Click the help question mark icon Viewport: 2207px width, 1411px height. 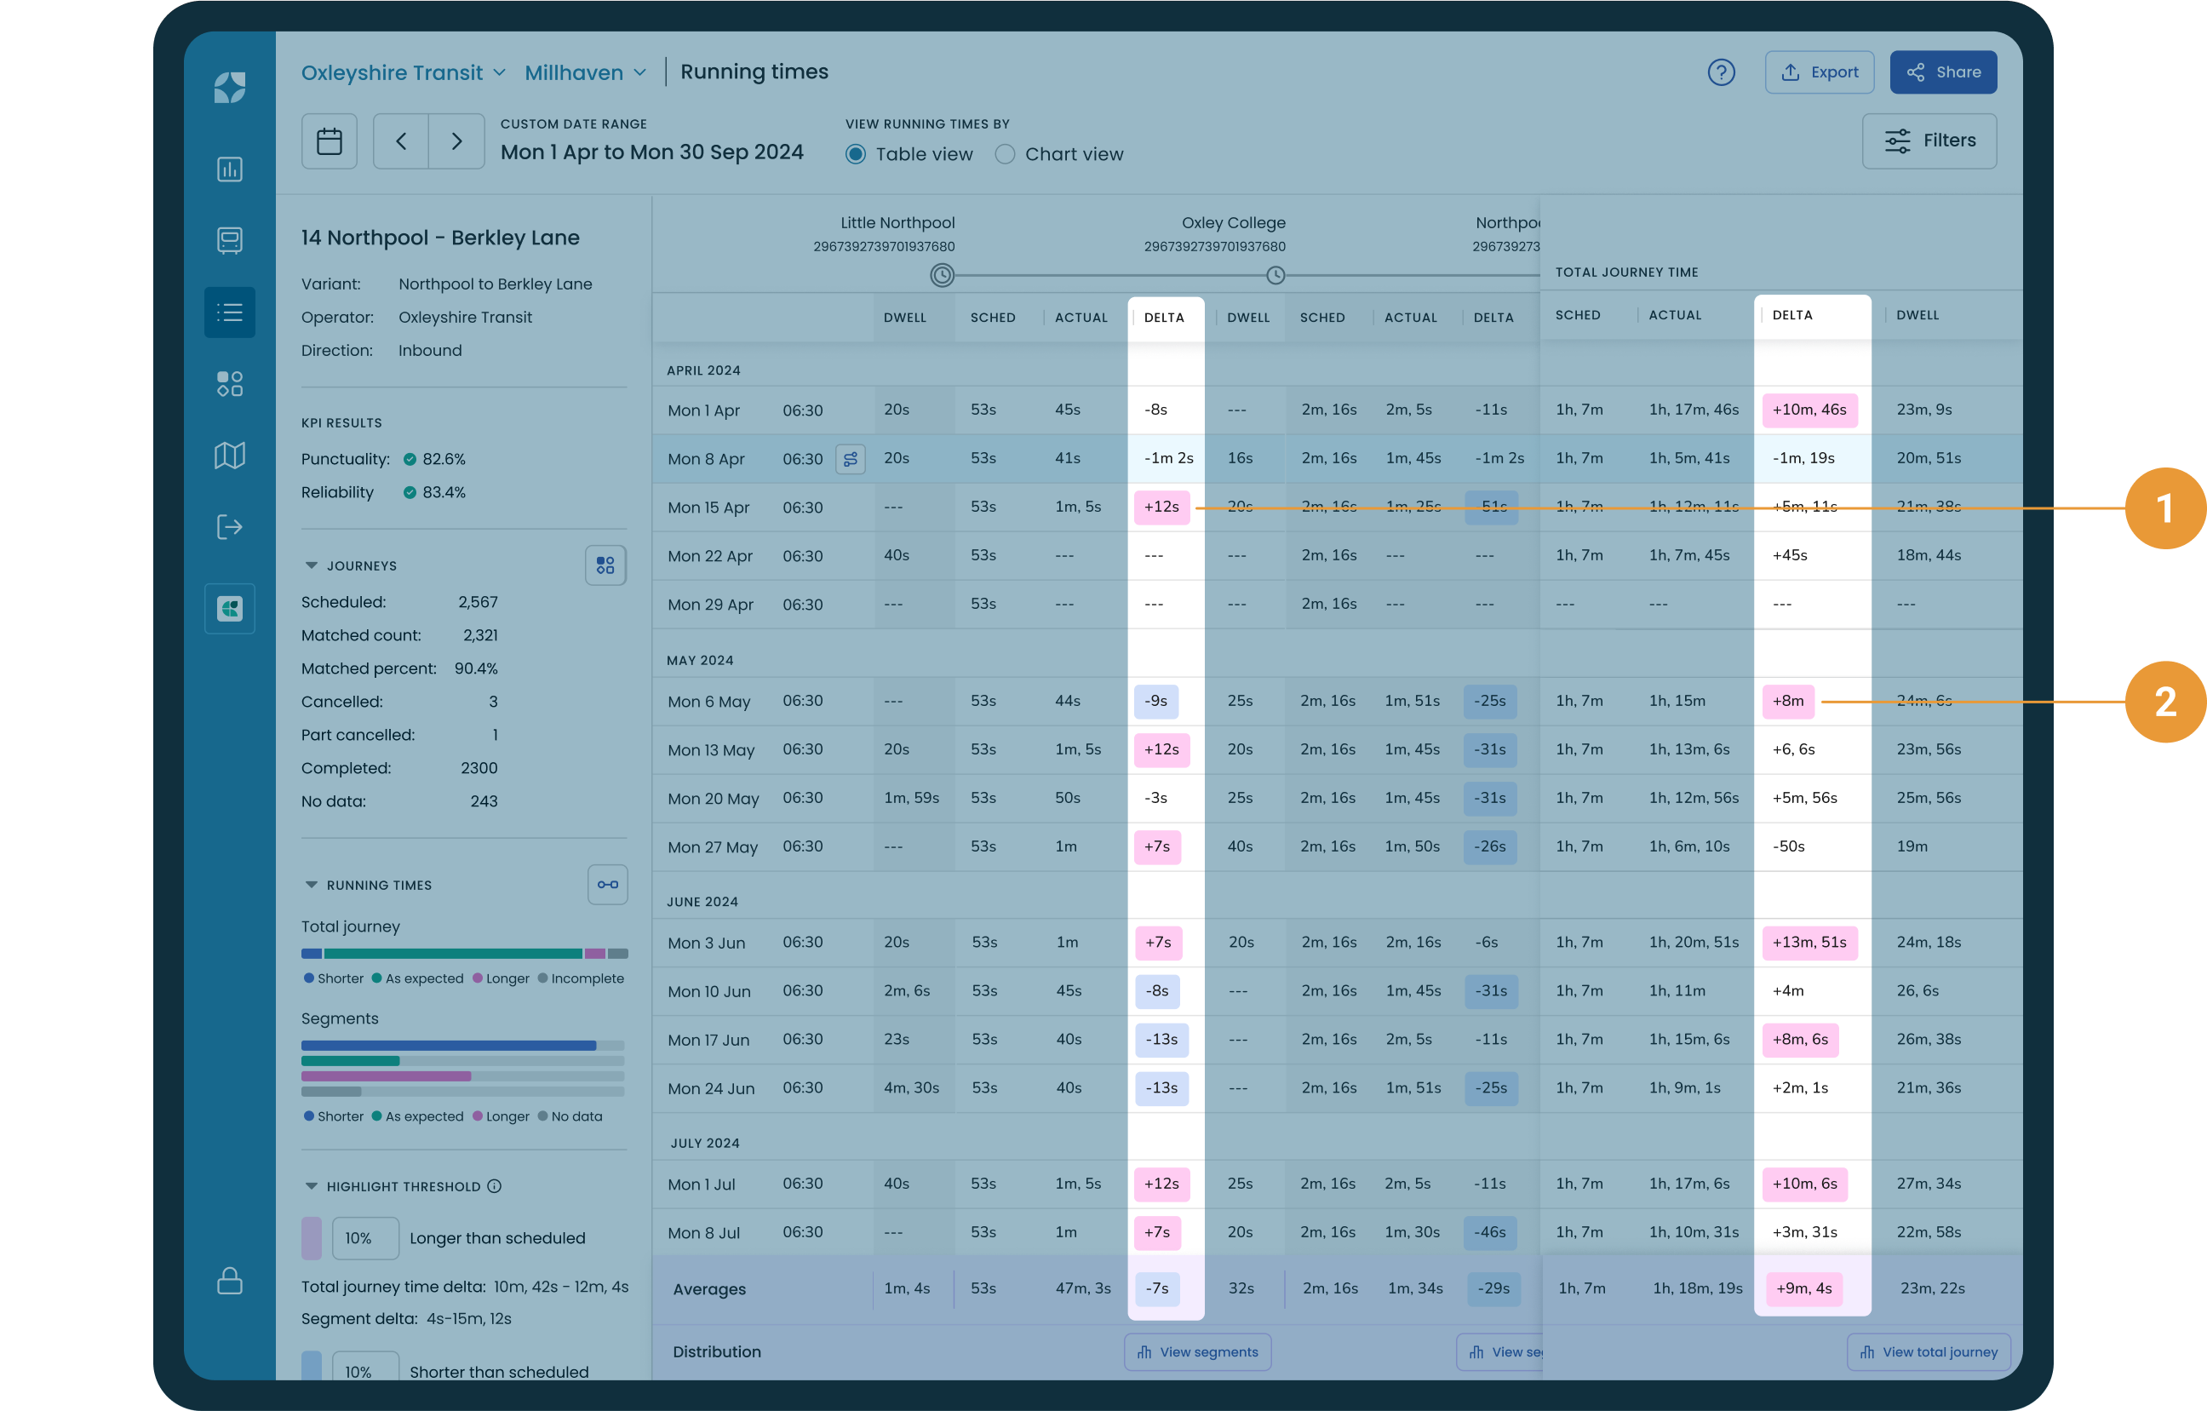pos(1720,72)
